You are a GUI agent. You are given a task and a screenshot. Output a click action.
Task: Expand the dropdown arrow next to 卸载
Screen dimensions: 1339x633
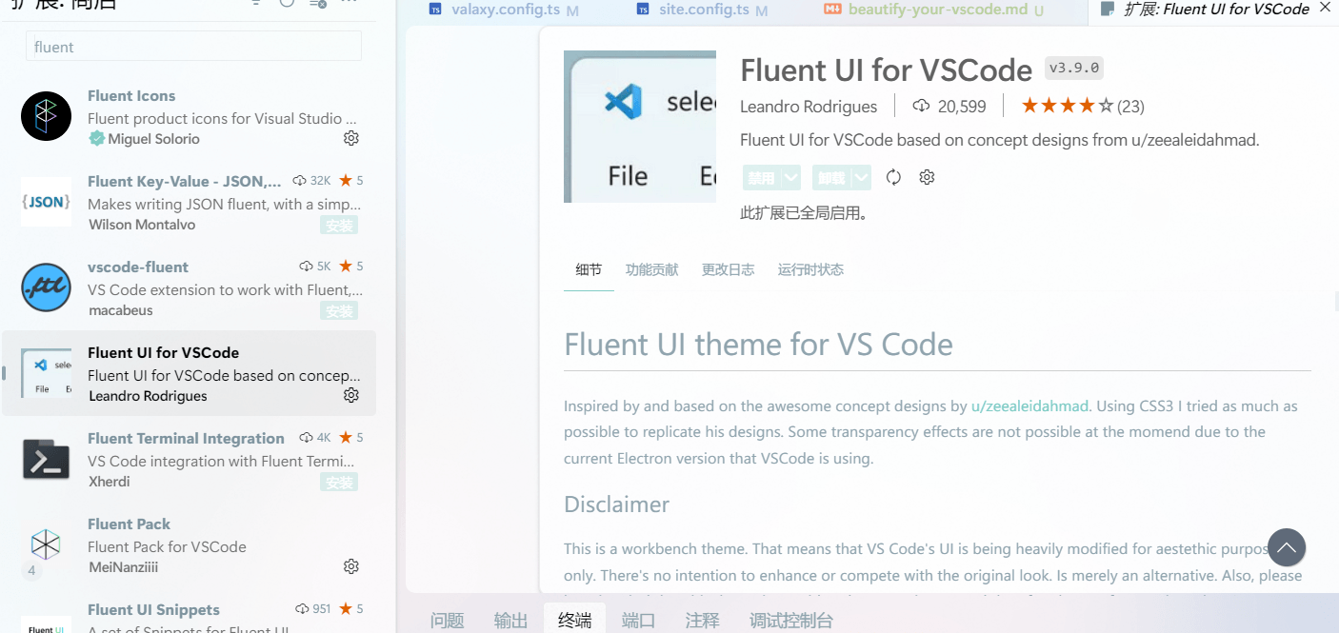click(x=861, y=177)
